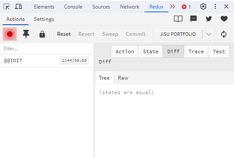Open the DevTools three-dot menu
The image size is (234, 158).
pos(215,6)
